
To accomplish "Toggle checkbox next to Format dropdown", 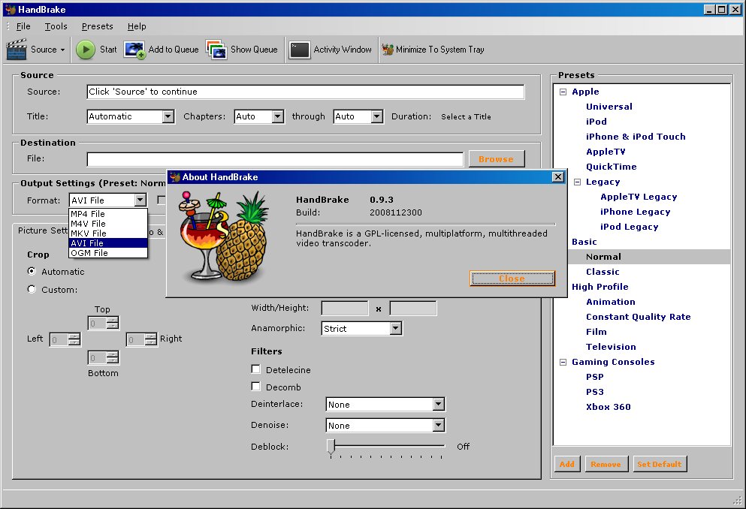I will pyautogui.click(x=162, y=200).
